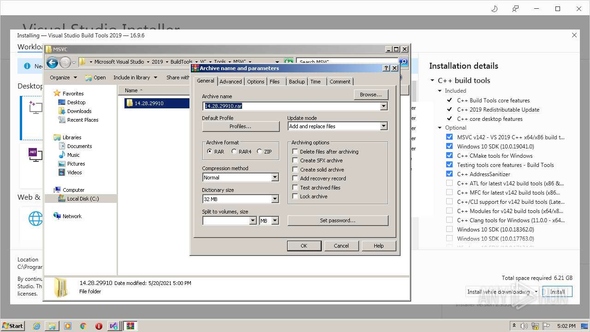Launch Windows Media Player from the taskbar
The image size is (590, 332).
click(68, 326)
